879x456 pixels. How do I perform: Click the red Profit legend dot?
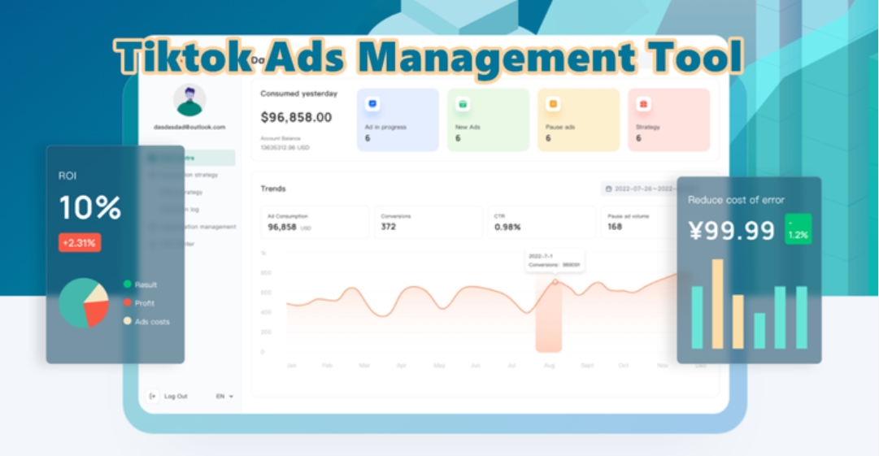click(127, 303)
